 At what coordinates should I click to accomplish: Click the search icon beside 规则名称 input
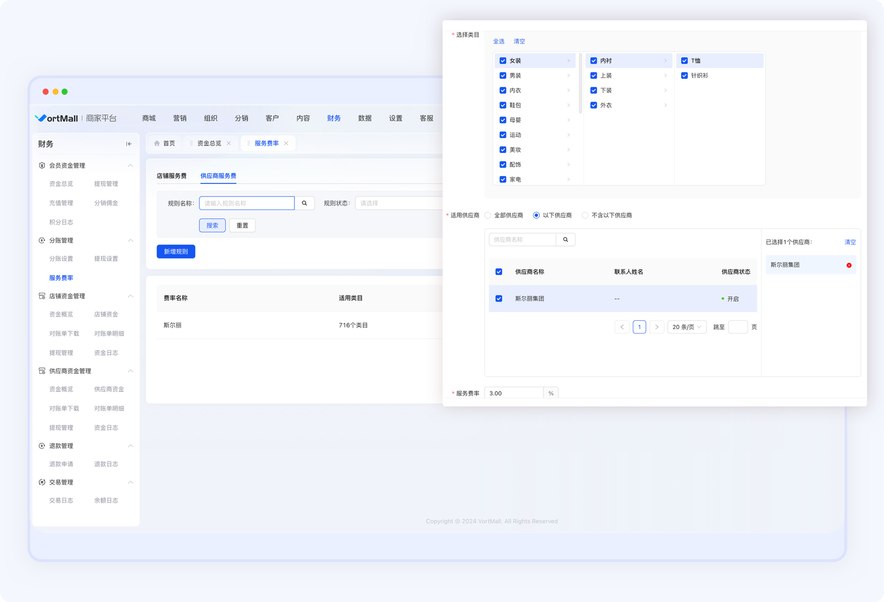[304, 203]
